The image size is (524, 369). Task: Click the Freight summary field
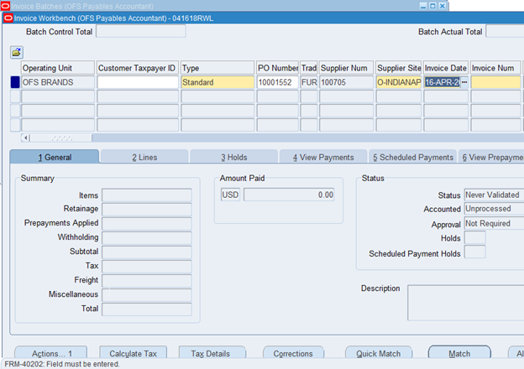pyautogui.click(x=147, y=281)
